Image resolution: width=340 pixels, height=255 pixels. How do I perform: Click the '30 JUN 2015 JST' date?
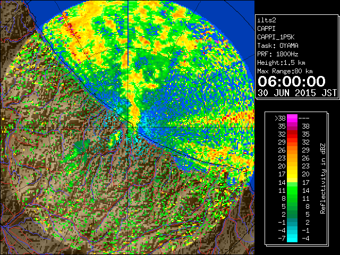click(x=297, y=93)
